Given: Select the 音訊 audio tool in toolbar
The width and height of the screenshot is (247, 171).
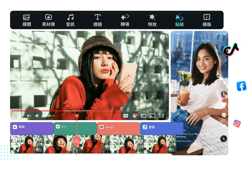Looking at the screenshot, I should pos(70,20).
